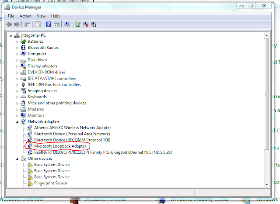Click the scrollbar down arrow
This screenshot has height=204, width=280.
(x=266, y=185)
